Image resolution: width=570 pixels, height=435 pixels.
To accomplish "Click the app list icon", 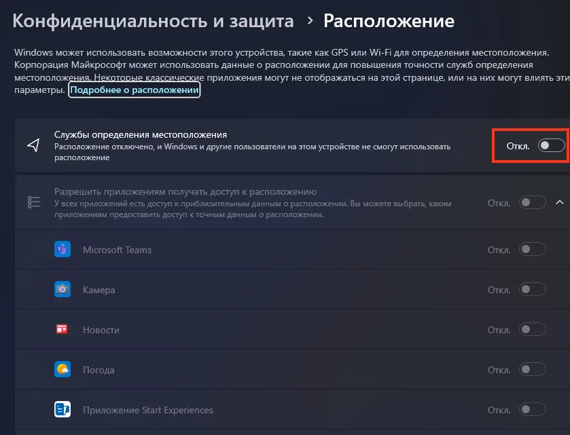I will point(33,202).
